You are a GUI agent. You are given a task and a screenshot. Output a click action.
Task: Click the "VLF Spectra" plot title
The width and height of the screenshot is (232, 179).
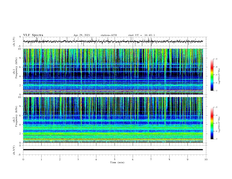pyautogui.click(x=33, y=35)
